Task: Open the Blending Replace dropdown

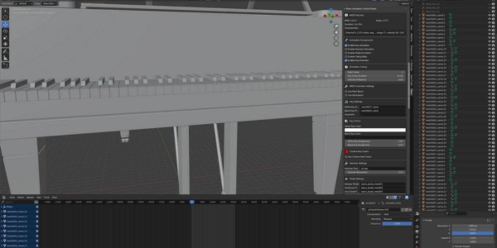Action: tap(397, 219)
